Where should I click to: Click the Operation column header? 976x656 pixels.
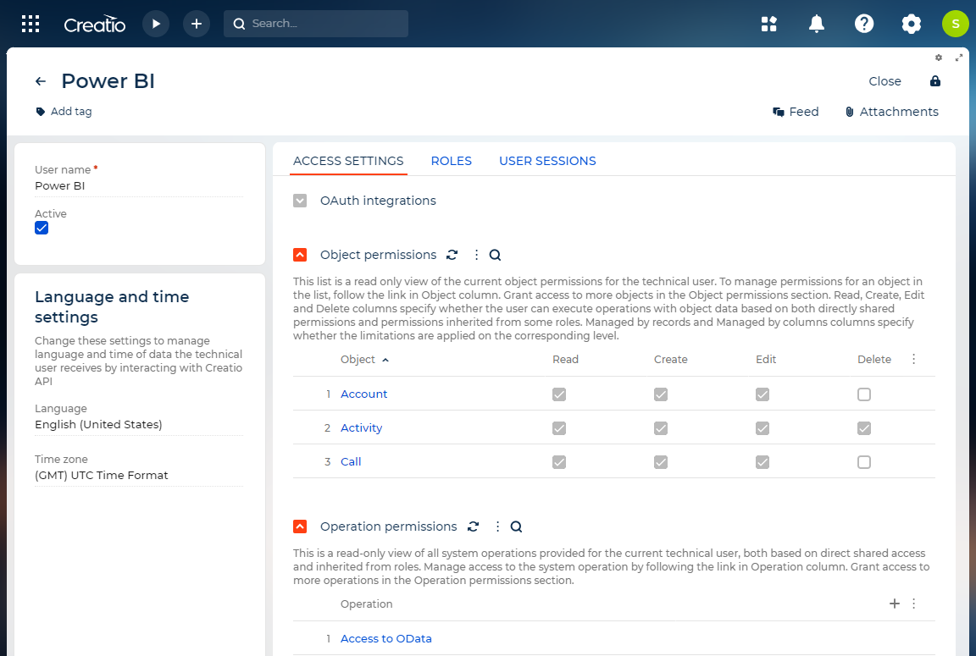pyautogui.click(x=367, y=604)
